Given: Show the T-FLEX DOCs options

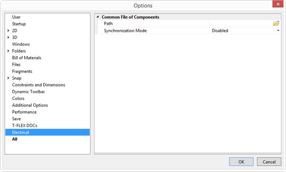Looking at the screenshot, I should click(x=25, y=125).
